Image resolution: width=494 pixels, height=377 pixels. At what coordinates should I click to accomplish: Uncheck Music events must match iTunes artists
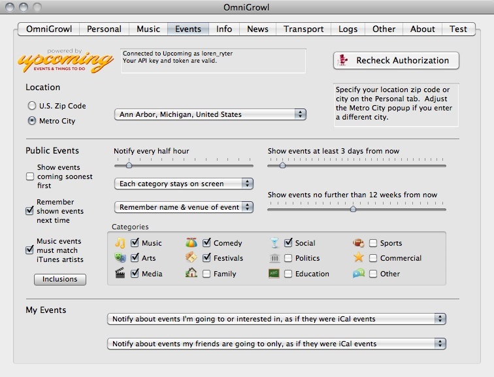tap(29, 250)
